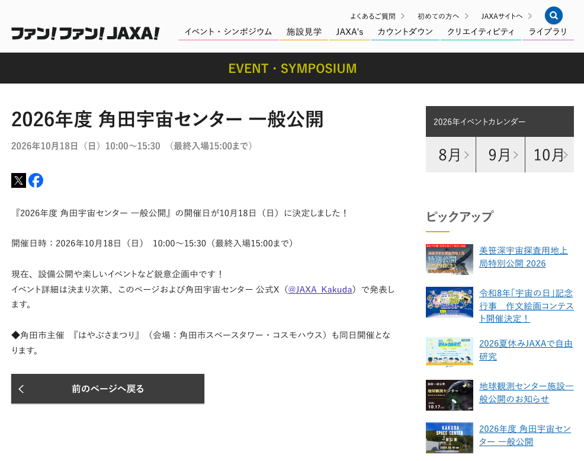
Task: Share the event on Facebook
Action: pyautogui.click(x=36, y=180)
